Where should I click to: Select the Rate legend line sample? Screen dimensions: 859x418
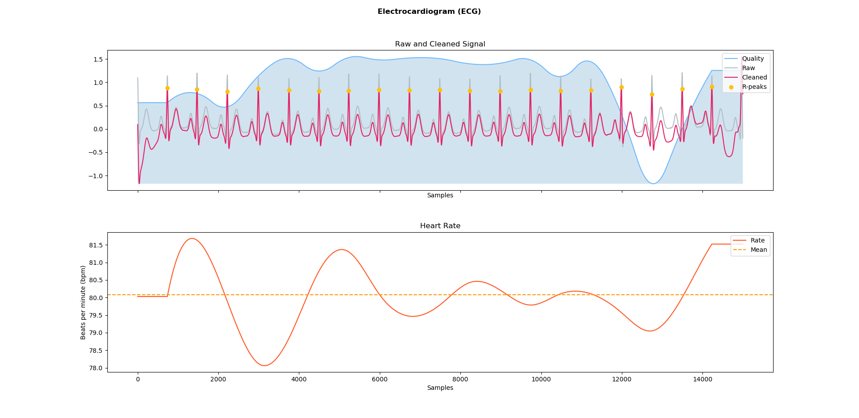click(x=740, y=240)
